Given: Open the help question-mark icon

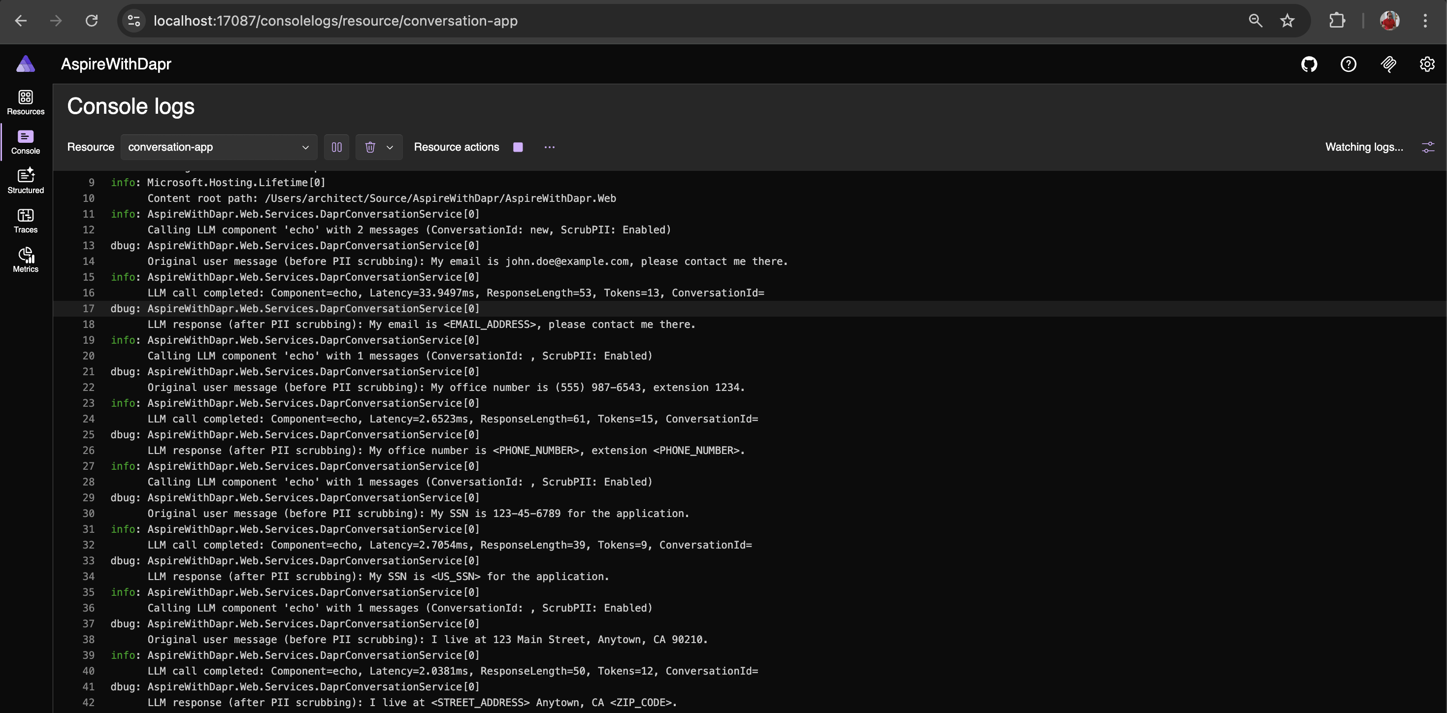Looking at the screenshot, I should (1348, 65).
